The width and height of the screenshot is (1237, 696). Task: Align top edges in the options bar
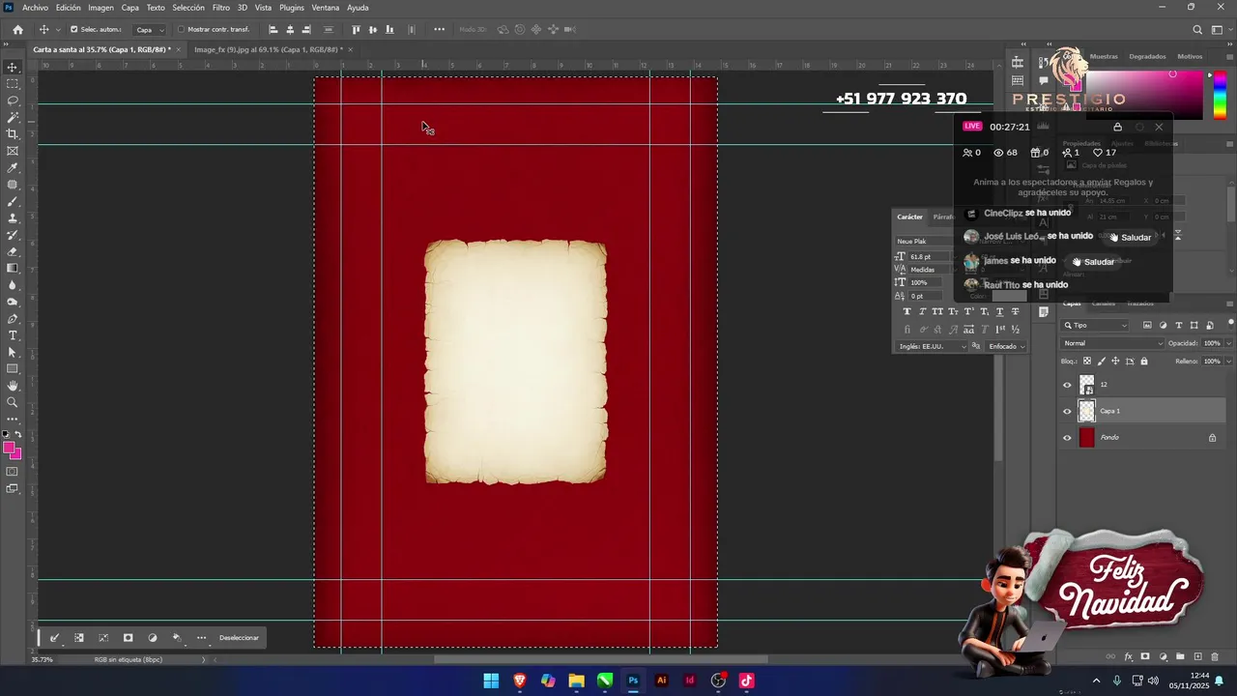[356, 29]
